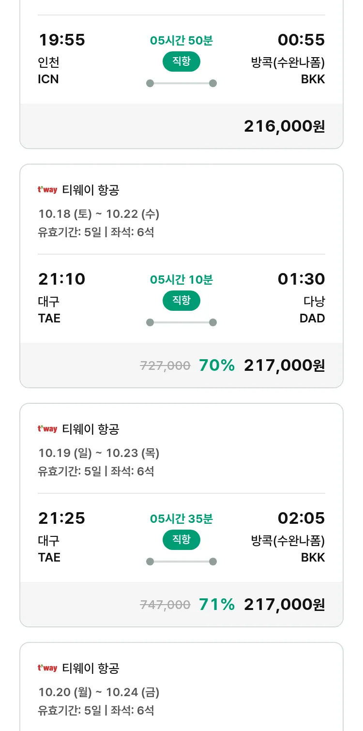Screen dimensions: 363x731
Task: Tap the 직항 badge on the Daegu–Da Nang flight
Action: [181, 301]
